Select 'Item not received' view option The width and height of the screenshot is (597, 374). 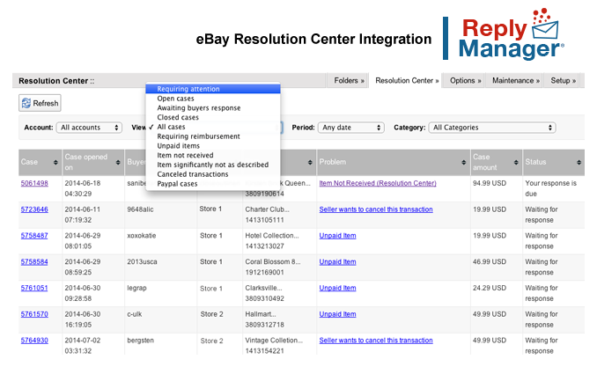click(x=184, y=156)
